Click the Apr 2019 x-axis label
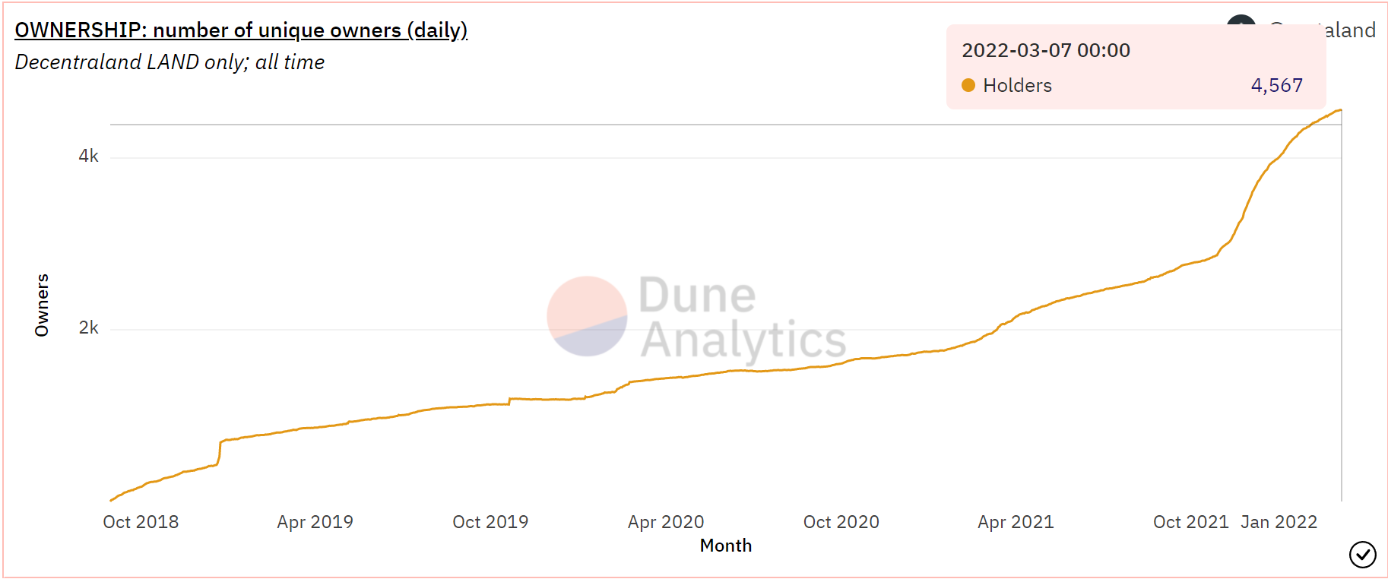The image size is (1388, 579). point(315,522)
